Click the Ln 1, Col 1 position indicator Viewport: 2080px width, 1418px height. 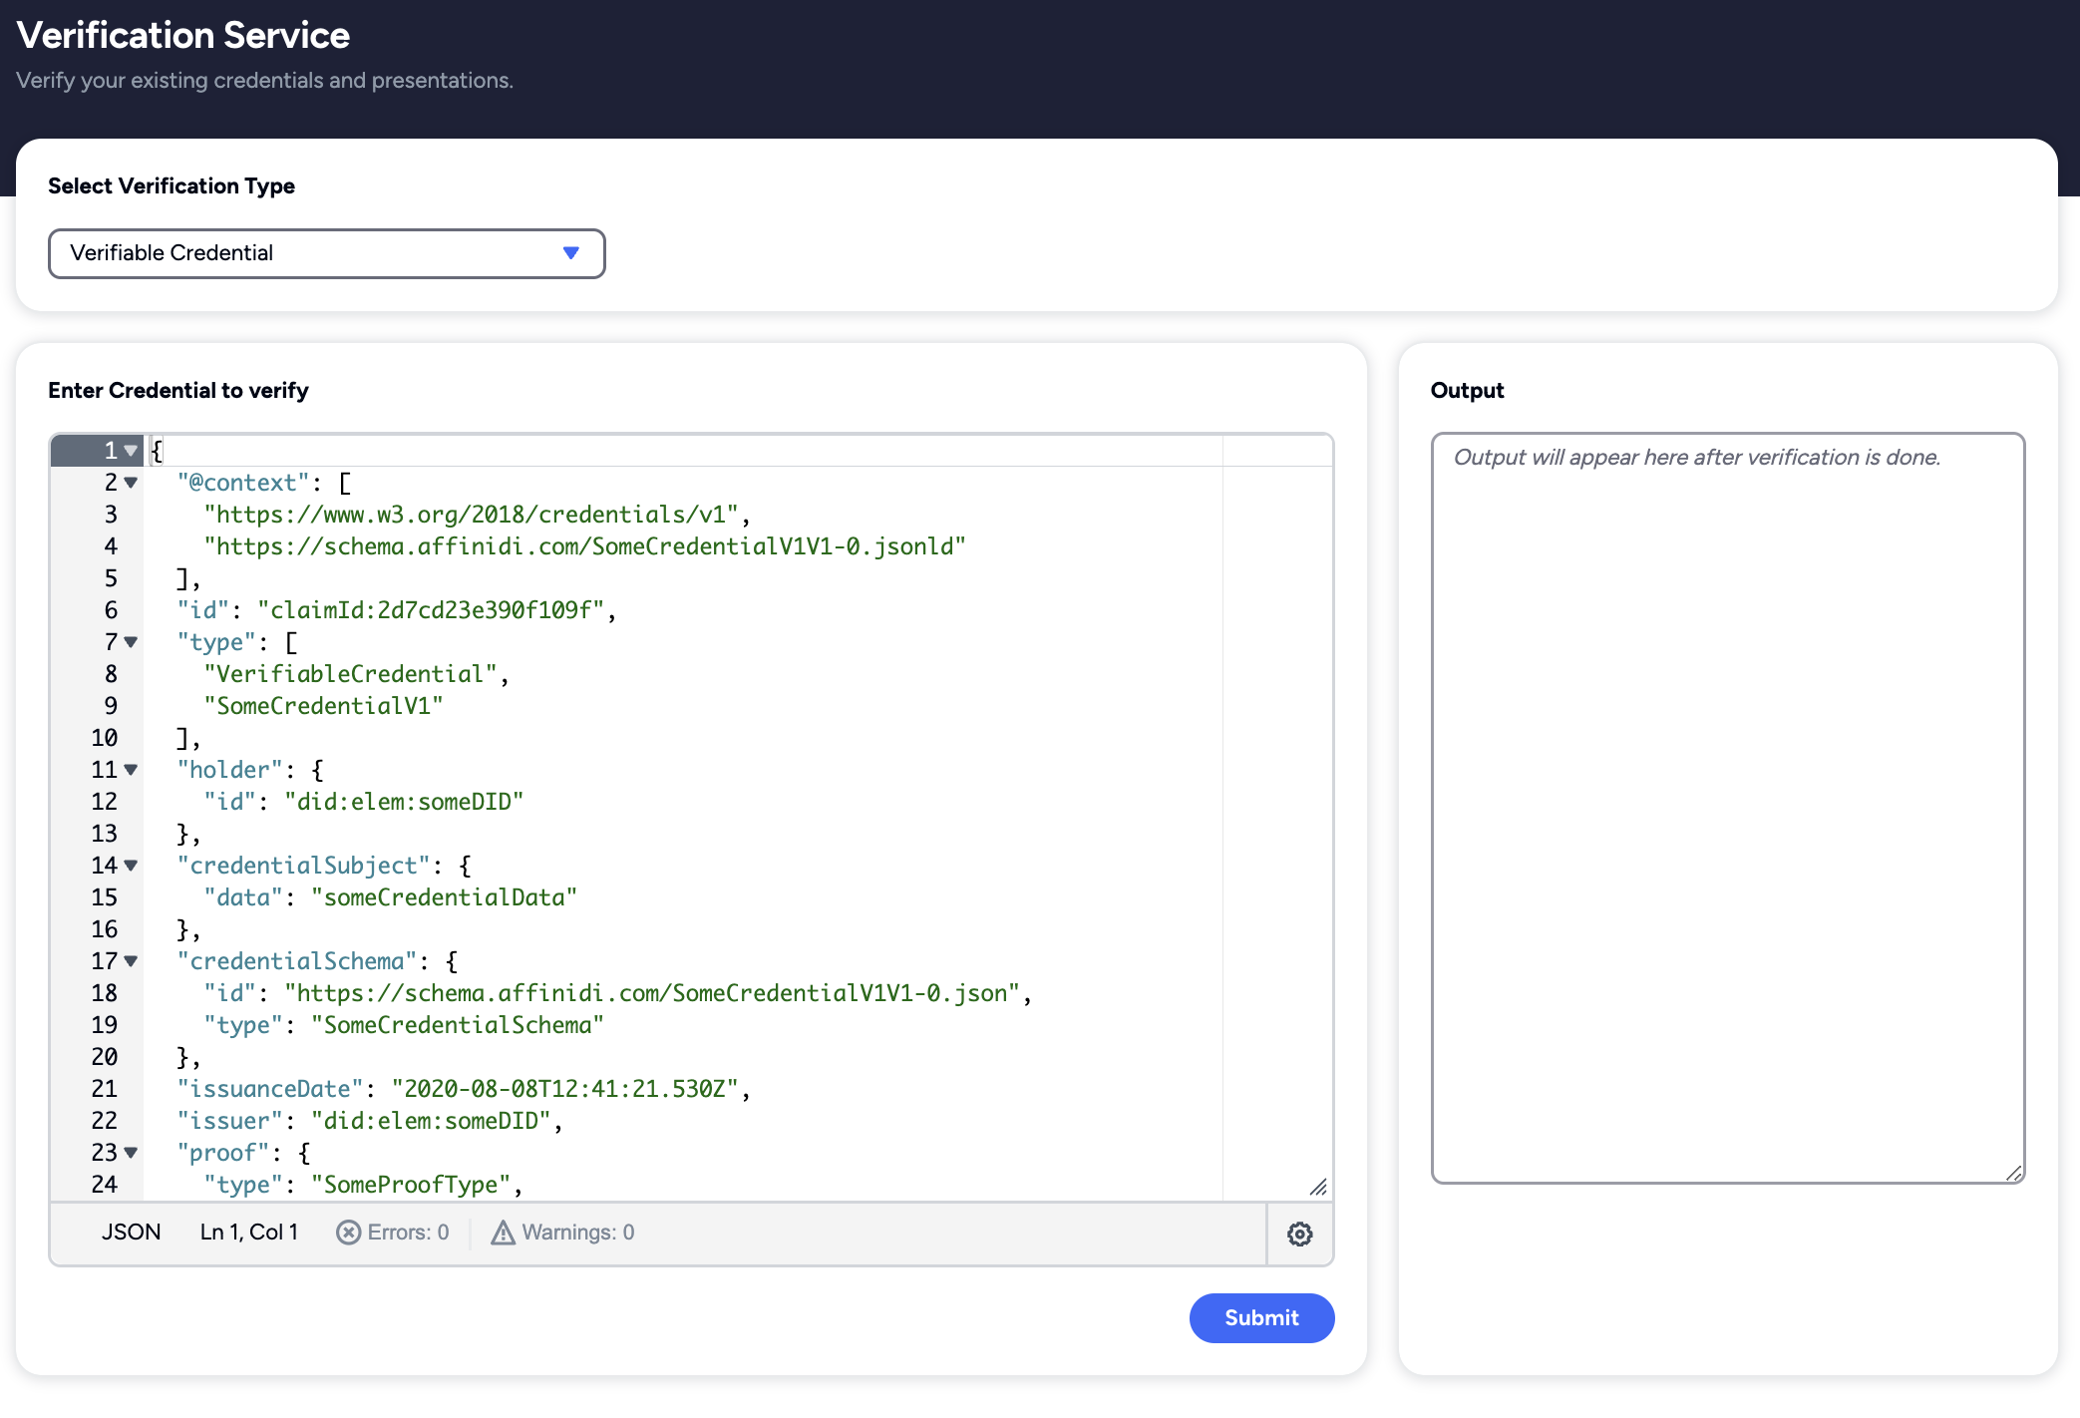248,1233
